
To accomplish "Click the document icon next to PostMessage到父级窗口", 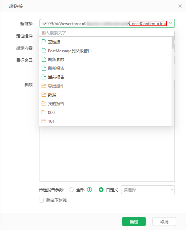I will click(44, 51).
